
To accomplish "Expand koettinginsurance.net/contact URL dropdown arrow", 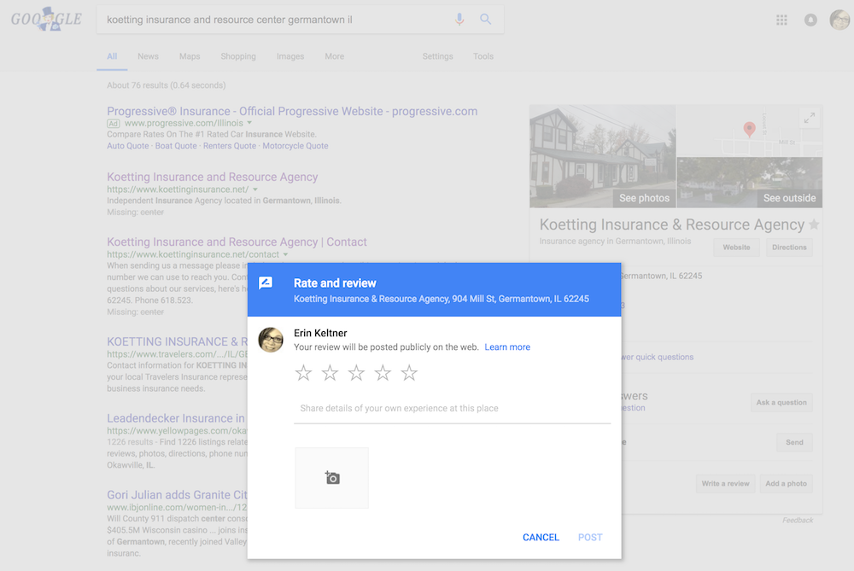I will 285,254.
